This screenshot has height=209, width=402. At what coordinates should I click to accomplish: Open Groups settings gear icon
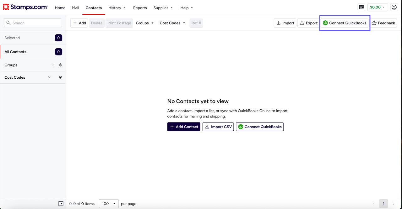click(x=61, y=65)
